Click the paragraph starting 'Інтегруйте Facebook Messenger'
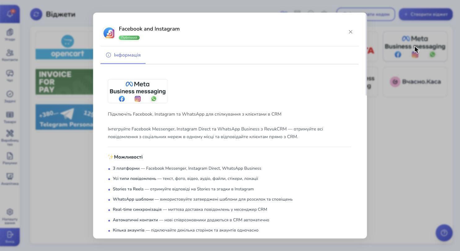The width and height of the screenshot is (460, 251). click(215, 133)
